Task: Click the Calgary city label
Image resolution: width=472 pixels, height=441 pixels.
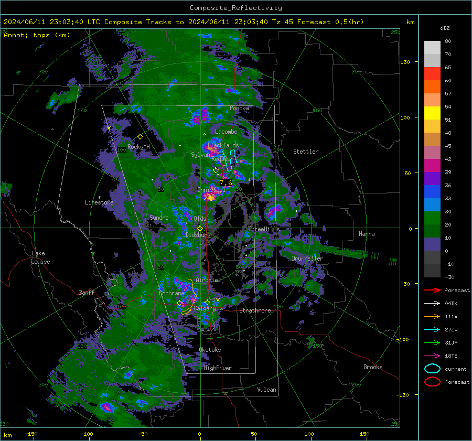Action: click(x=205, y=308)
